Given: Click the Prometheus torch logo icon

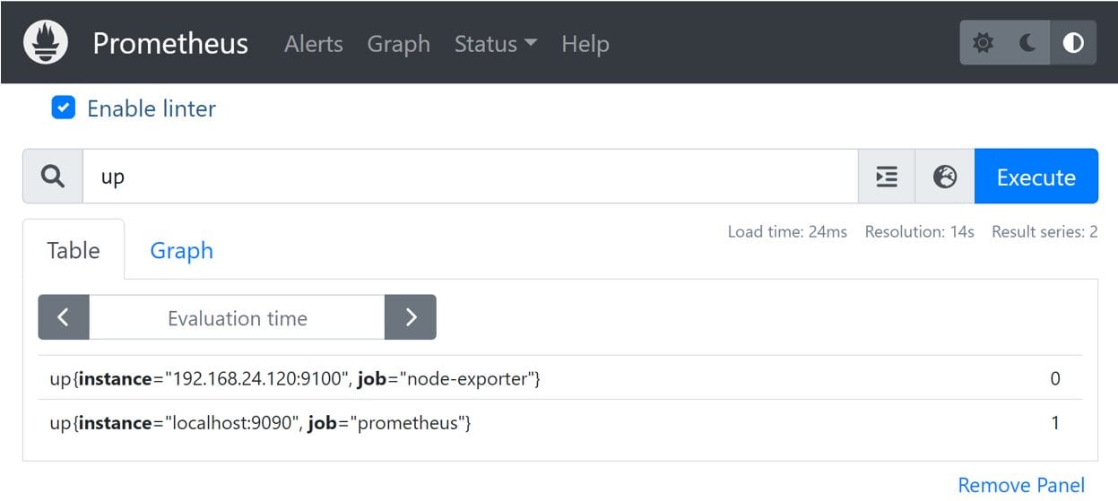Looking at the screenshot, I should pyautogui.click(x=46, y=43).
